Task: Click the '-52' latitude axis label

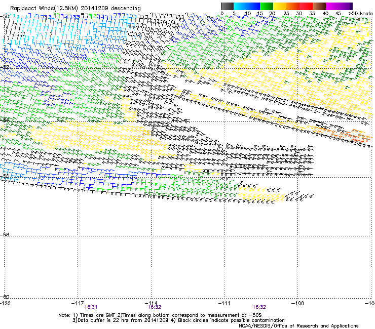Action: coord(5,67)
